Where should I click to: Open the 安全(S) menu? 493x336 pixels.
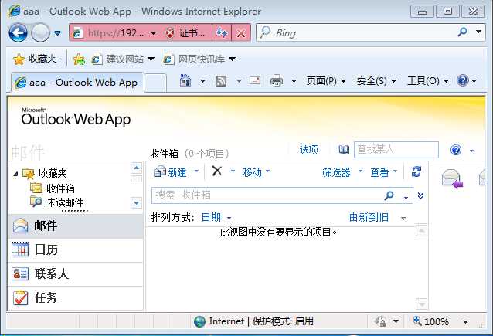pyautogui.click(x=376, y=81)
